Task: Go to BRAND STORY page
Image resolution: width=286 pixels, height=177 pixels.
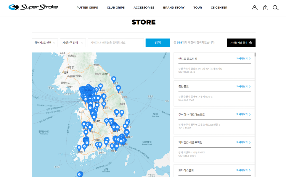Action: point(174,8)
